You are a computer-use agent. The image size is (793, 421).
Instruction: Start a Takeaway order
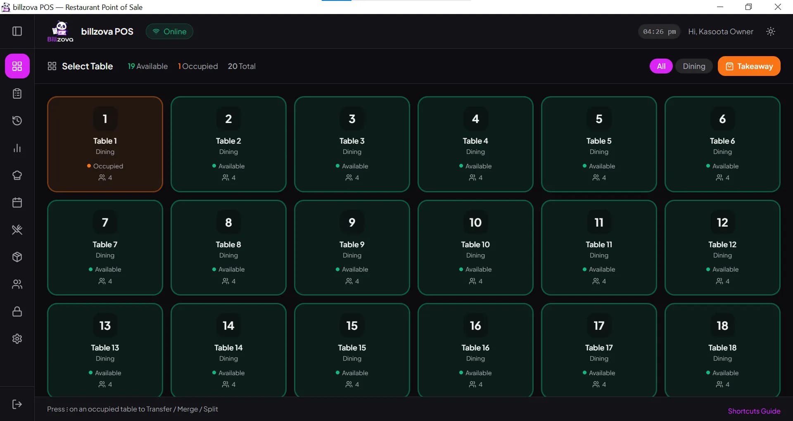(x=749, y=66)
